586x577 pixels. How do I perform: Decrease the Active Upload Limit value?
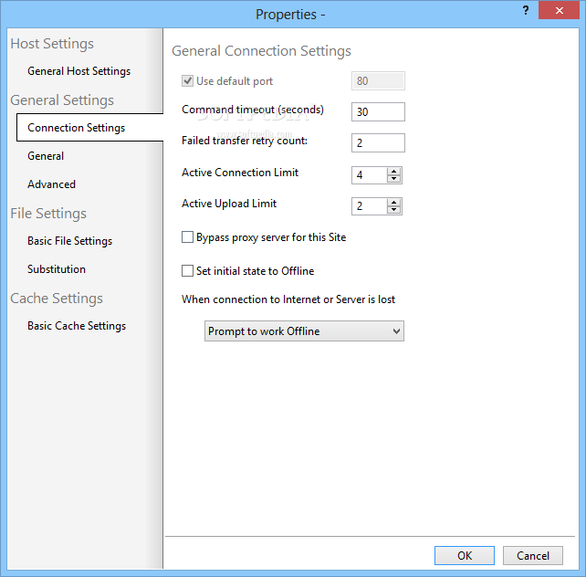pos(394,210)
